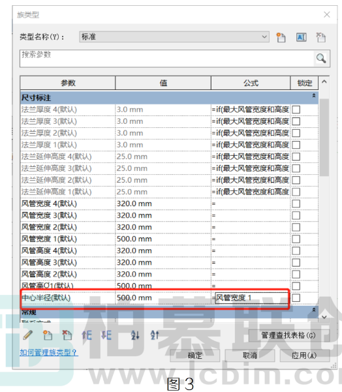Move parameter up with the arrow icon

click(87, 335)
